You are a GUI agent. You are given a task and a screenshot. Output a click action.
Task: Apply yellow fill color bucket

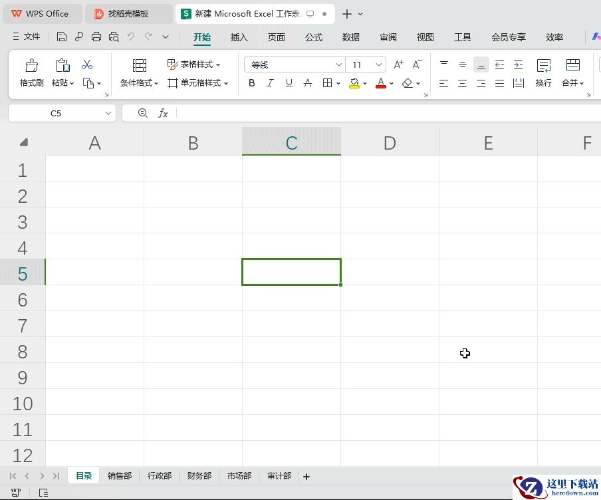354,83
